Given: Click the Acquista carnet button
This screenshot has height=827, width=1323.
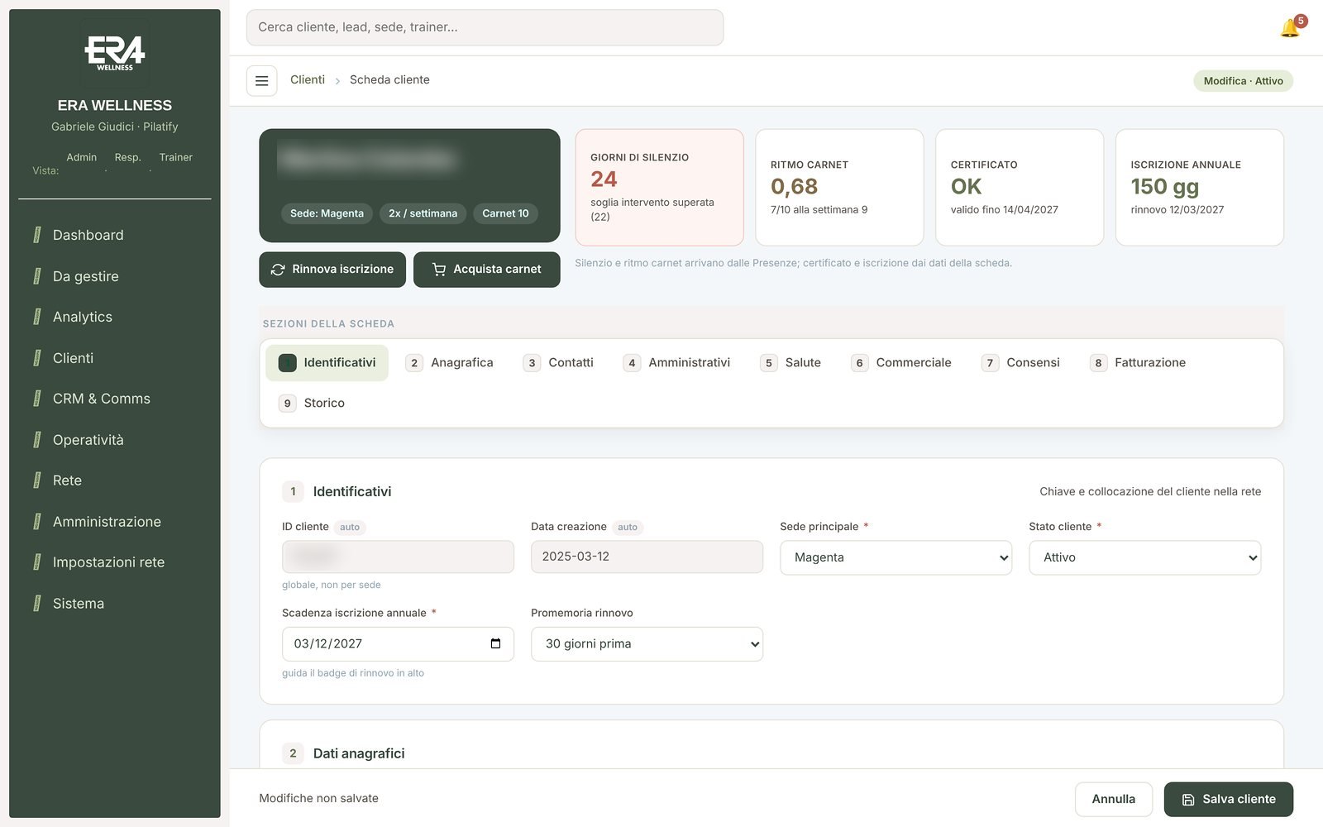Looking at the screenshot, I should (486, 270).
